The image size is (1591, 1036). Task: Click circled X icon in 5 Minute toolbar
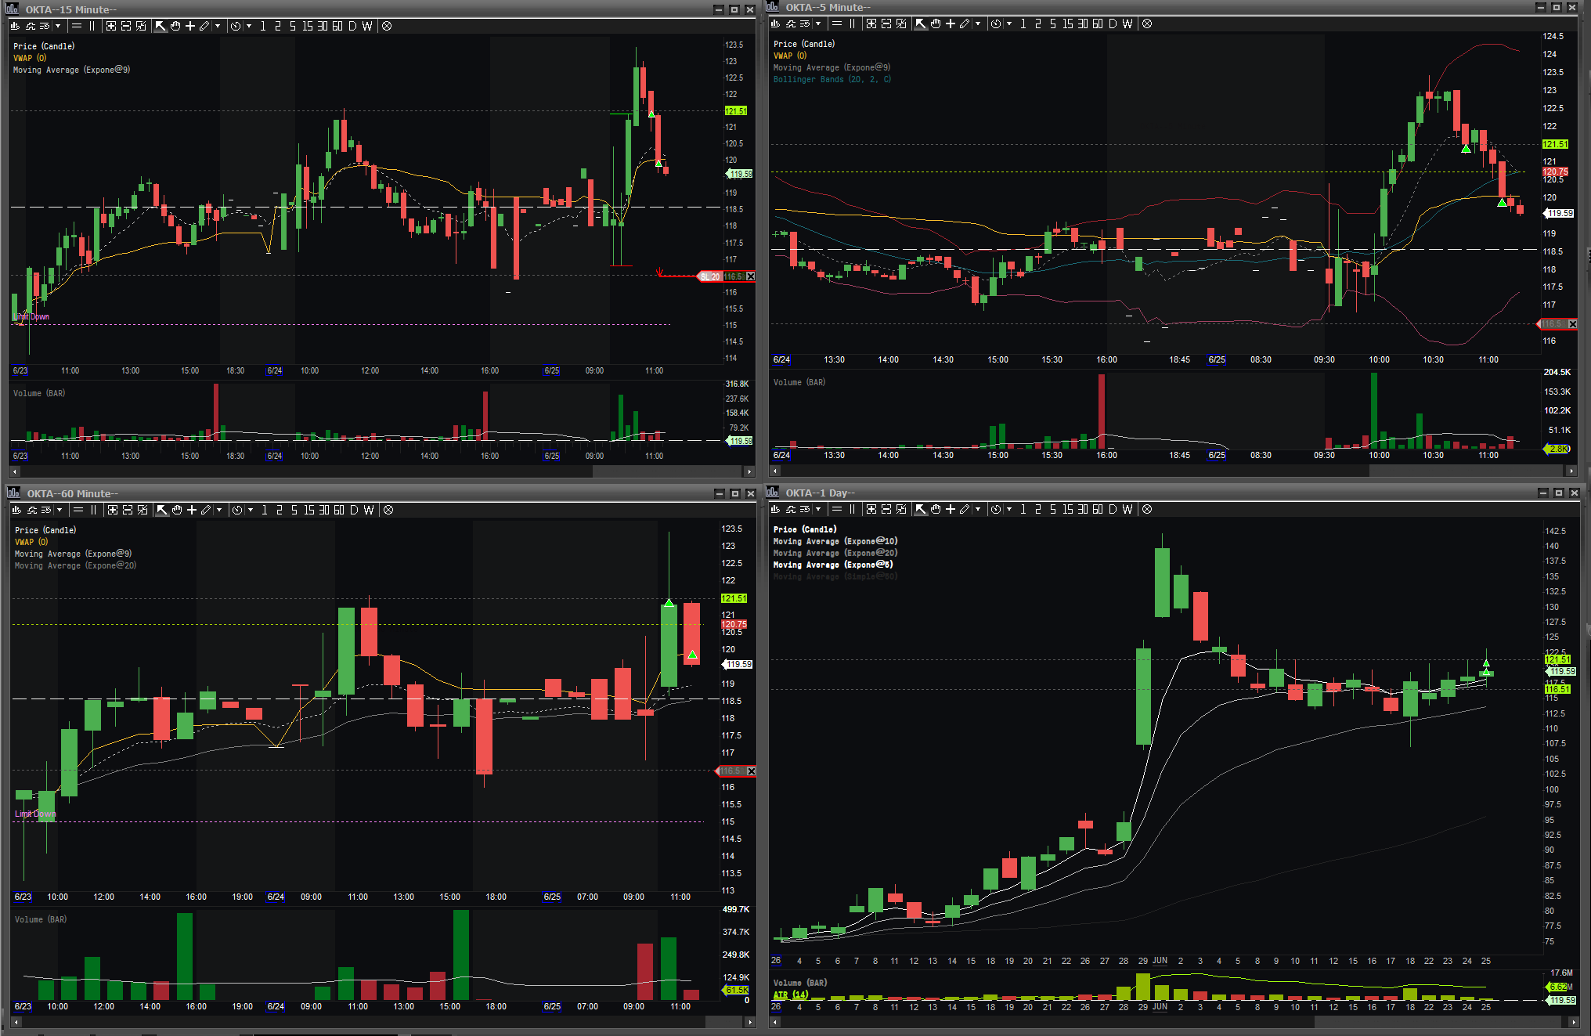pos(1147,23)
